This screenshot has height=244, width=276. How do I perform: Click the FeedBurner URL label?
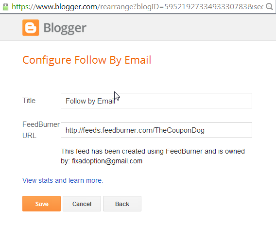41,130
